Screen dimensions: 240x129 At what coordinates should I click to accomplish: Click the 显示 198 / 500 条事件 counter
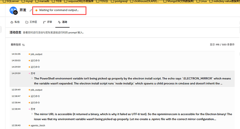coord(222,45)
